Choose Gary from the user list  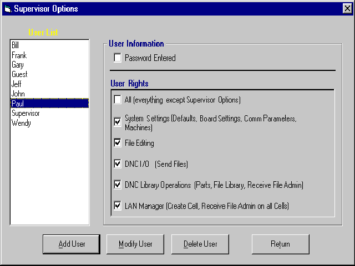(49, 65)
